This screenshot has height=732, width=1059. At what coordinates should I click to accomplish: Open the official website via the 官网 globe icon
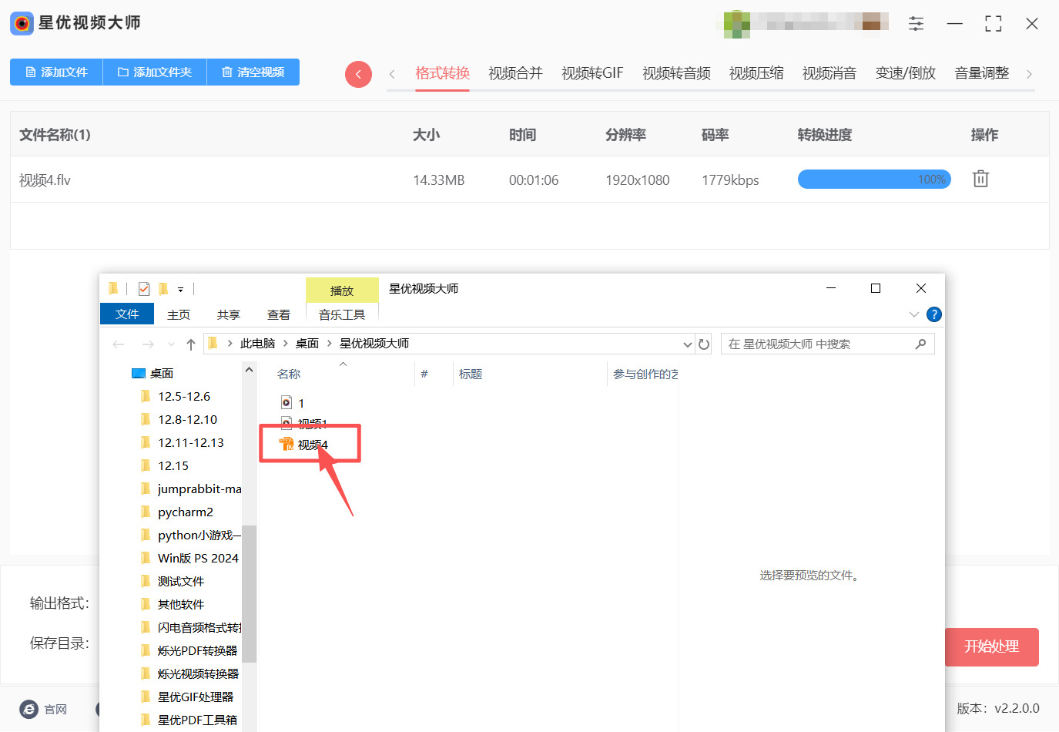click(28, 710)
